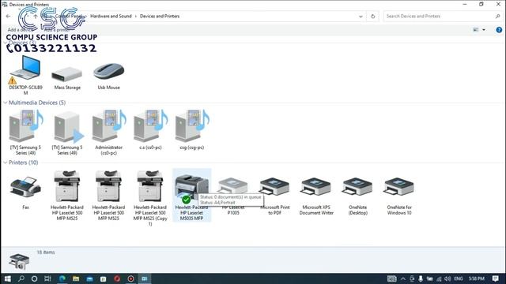The height and width of the screenshot is (284, 506).
Task: Click the change view icon
Action: pyautogui.click(x=476, y=30)
